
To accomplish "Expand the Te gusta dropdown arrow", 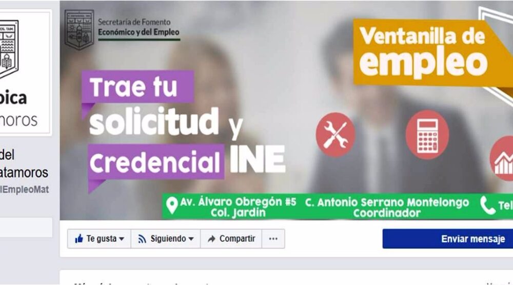I will [x=122, y=239].
